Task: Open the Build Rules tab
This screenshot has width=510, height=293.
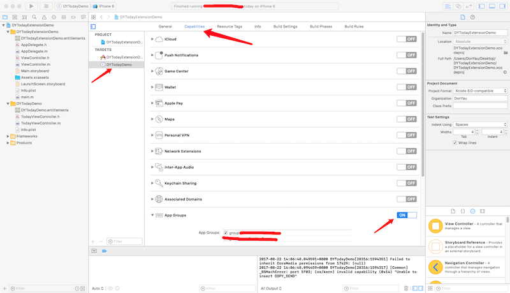Action: click(x=354, y=26)
